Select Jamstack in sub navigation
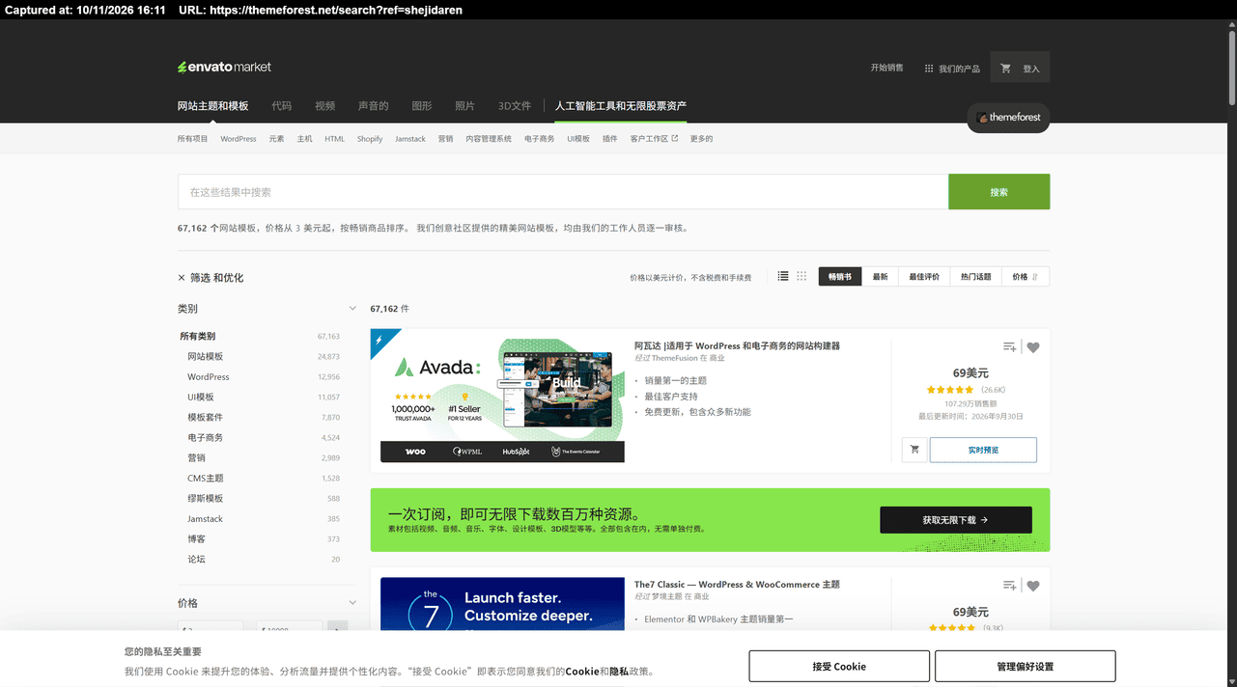Viewport: 1237px width, 687px height. [410, 139]
